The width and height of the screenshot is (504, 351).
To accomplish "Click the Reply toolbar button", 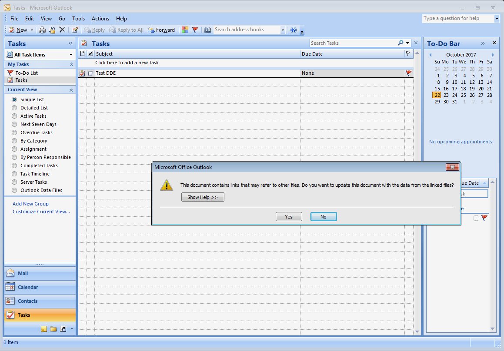I will pyautogui.click(x=94, y=30).
